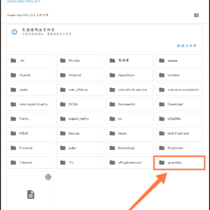Open the Pictures folder
Screen dimensions: 210x210
point(31,148)
